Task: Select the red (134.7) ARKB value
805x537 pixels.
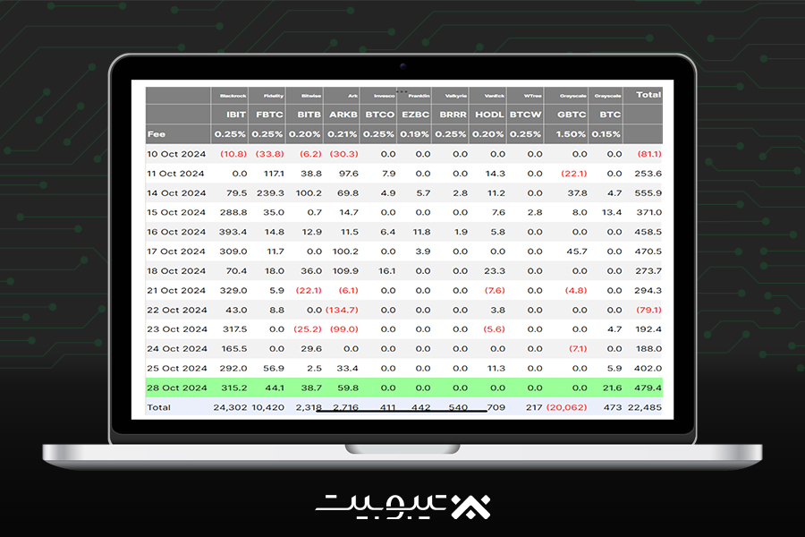Action: (x=342, y=310)
